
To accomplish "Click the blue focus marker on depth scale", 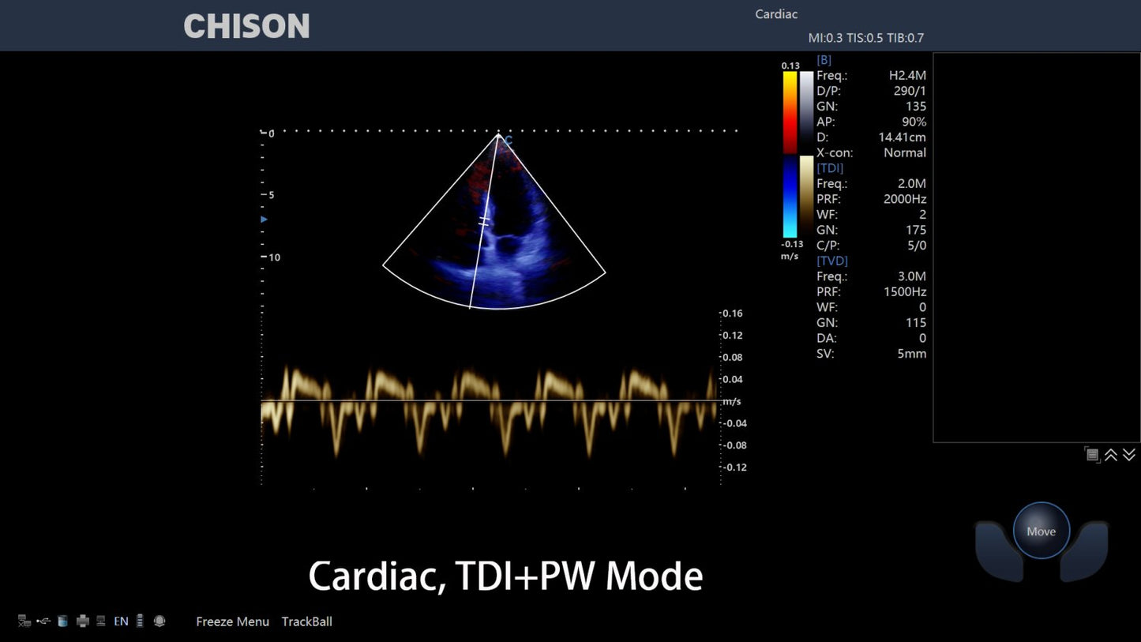I will pyautogui.click(x=265, y=219).
